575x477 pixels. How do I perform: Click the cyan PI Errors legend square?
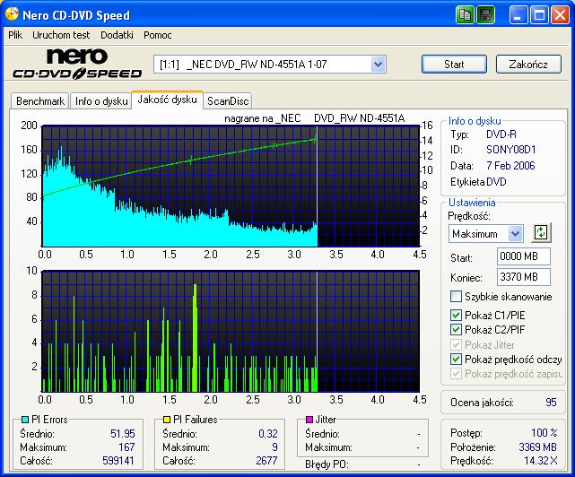(23, 420)
